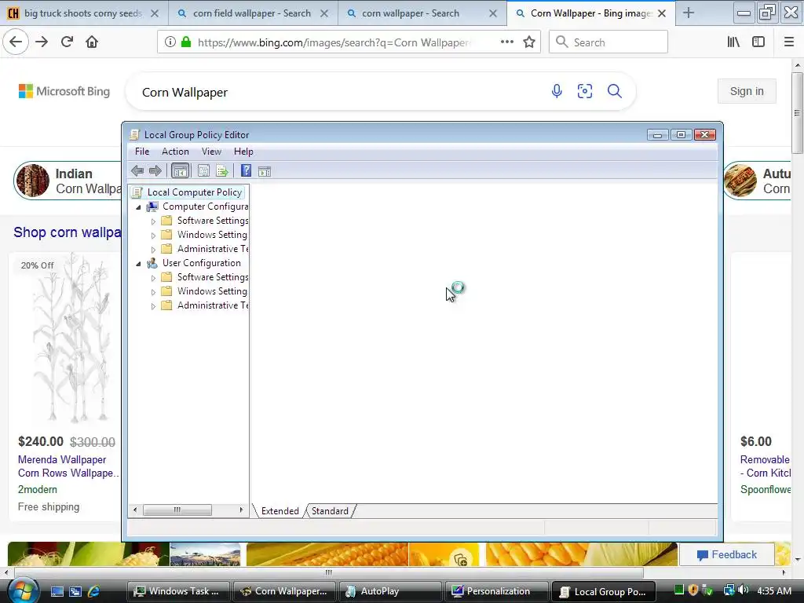
Task: Expand Windows Settings under User Configuration
Action: (x=153, y=292)
